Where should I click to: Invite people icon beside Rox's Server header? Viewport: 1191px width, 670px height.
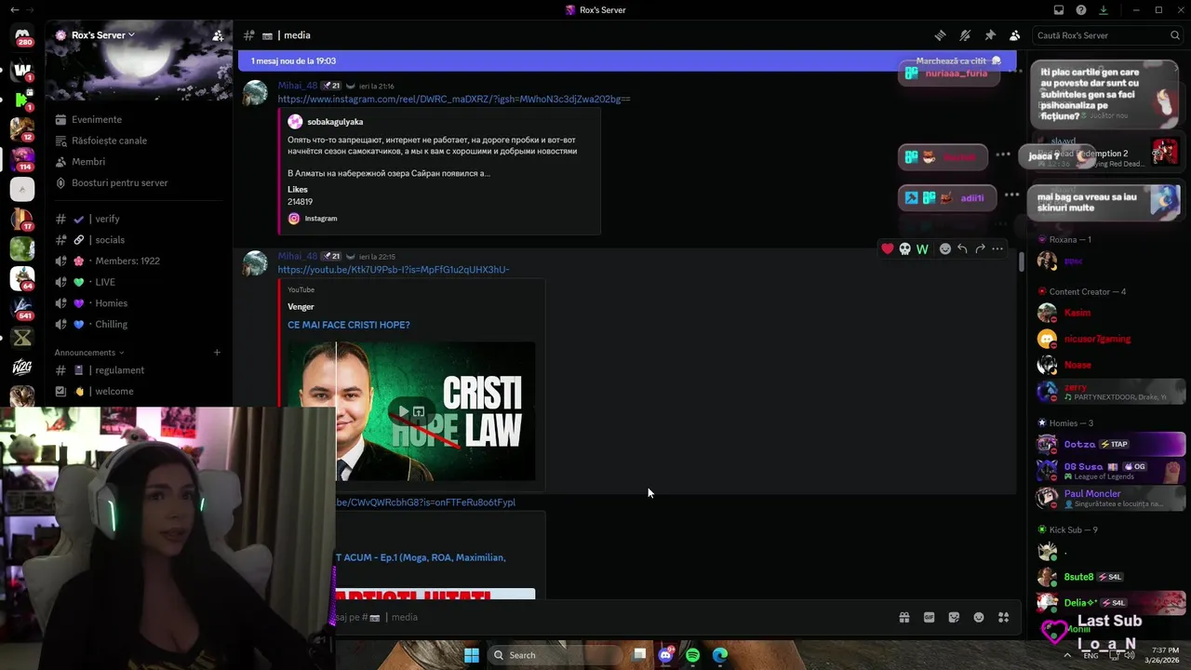[x=218, y=35]
